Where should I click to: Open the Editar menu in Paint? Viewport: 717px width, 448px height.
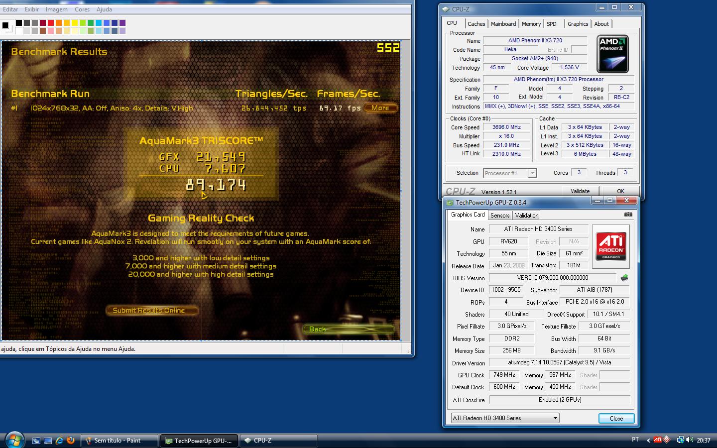point(10,9)
